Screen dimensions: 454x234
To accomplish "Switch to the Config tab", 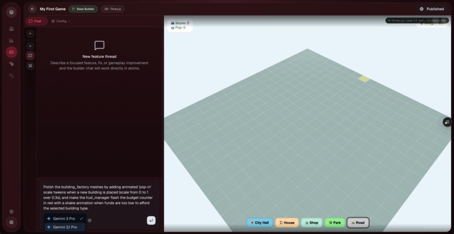I will 60,21.
